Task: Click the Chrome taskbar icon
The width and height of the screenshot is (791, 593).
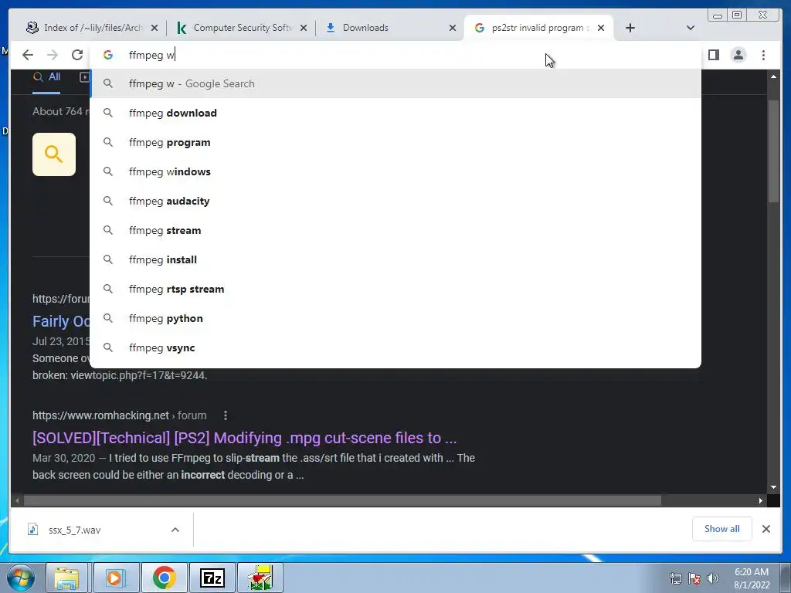Action: [164, 578]
